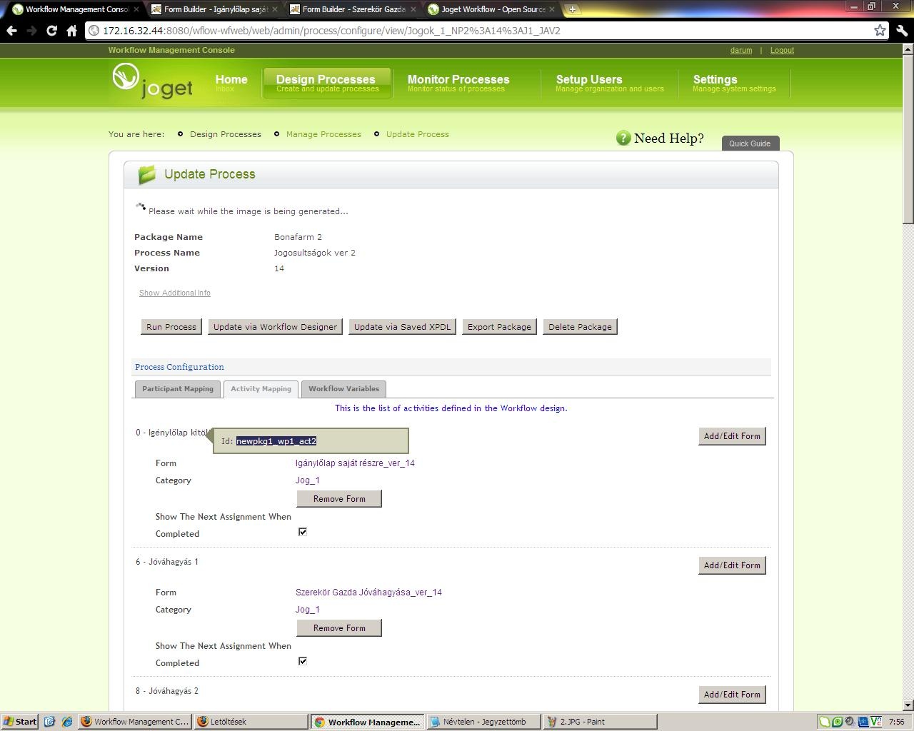The image size is (914, 731).
Task: Open the Quick Guide button
Action: point(750,143)
